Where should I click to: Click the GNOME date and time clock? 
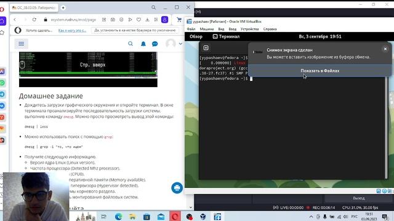point(320,37)
